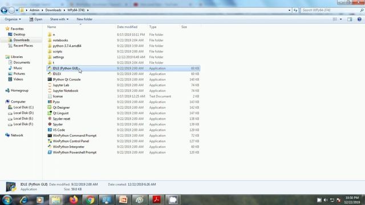Select the IDLEX application icon
The height and width of the screenshot is (205, 365).
coord(50,73)
